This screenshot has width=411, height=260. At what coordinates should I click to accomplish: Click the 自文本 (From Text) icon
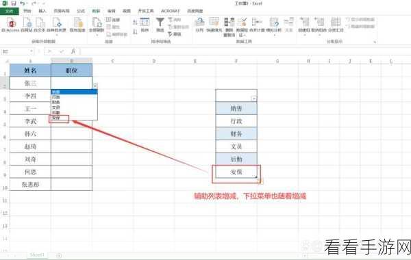tap(40, 25)
